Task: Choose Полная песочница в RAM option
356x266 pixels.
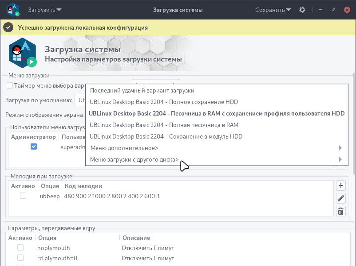Action: [x=217, y=125]
